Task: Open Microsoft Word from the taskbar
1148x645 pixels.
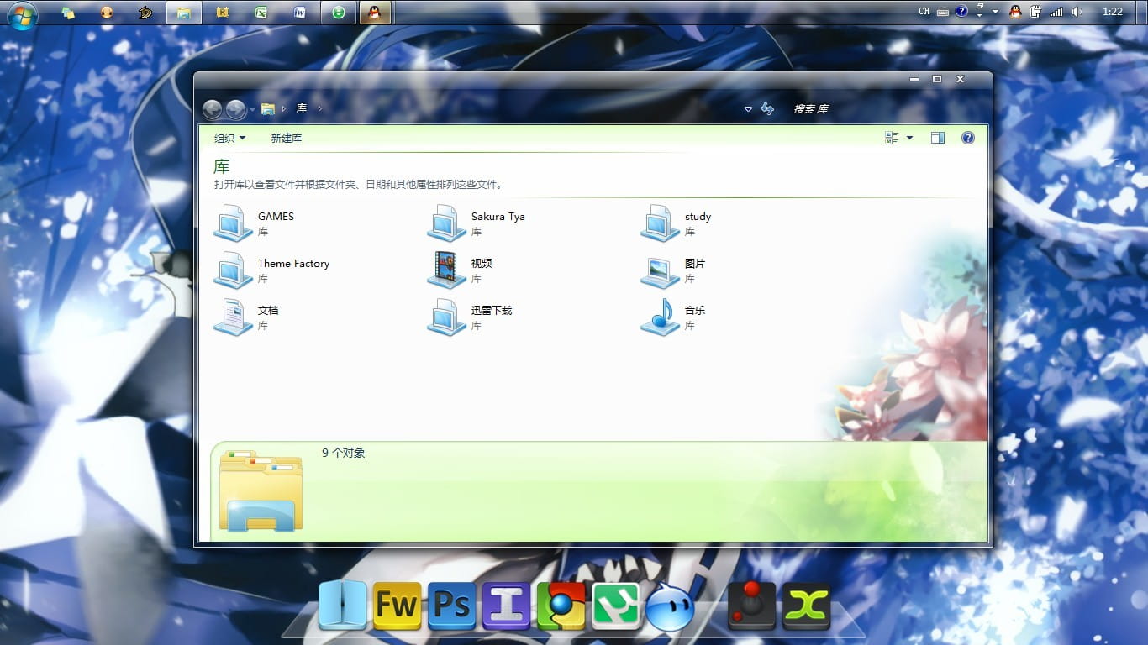Action: 299,13
